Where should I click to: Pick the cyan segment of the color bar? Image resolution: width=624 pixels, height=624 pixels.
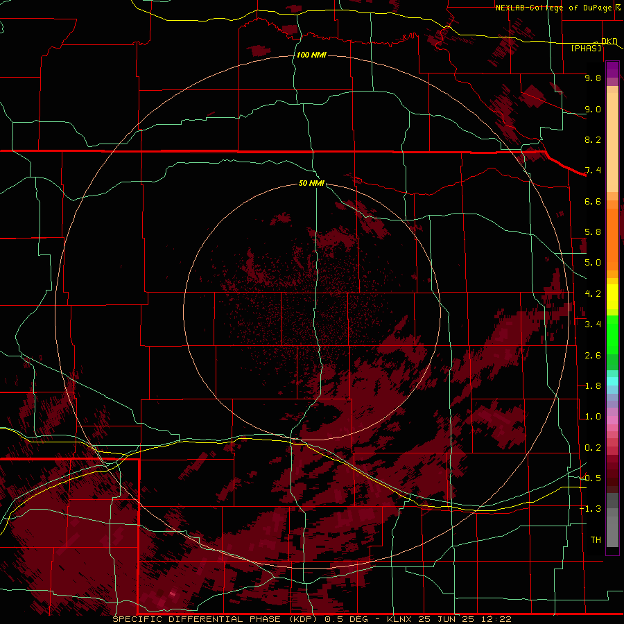612,381
